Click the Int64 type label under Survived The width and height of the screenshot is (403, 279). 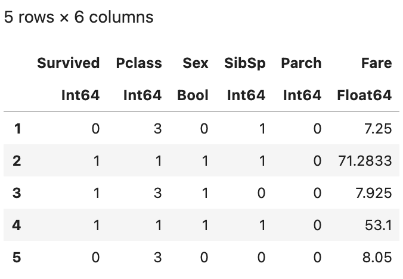[x=80, y=95]
